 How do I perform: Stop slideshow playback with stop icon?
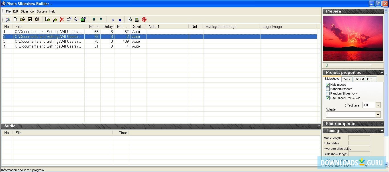[120, 20]
